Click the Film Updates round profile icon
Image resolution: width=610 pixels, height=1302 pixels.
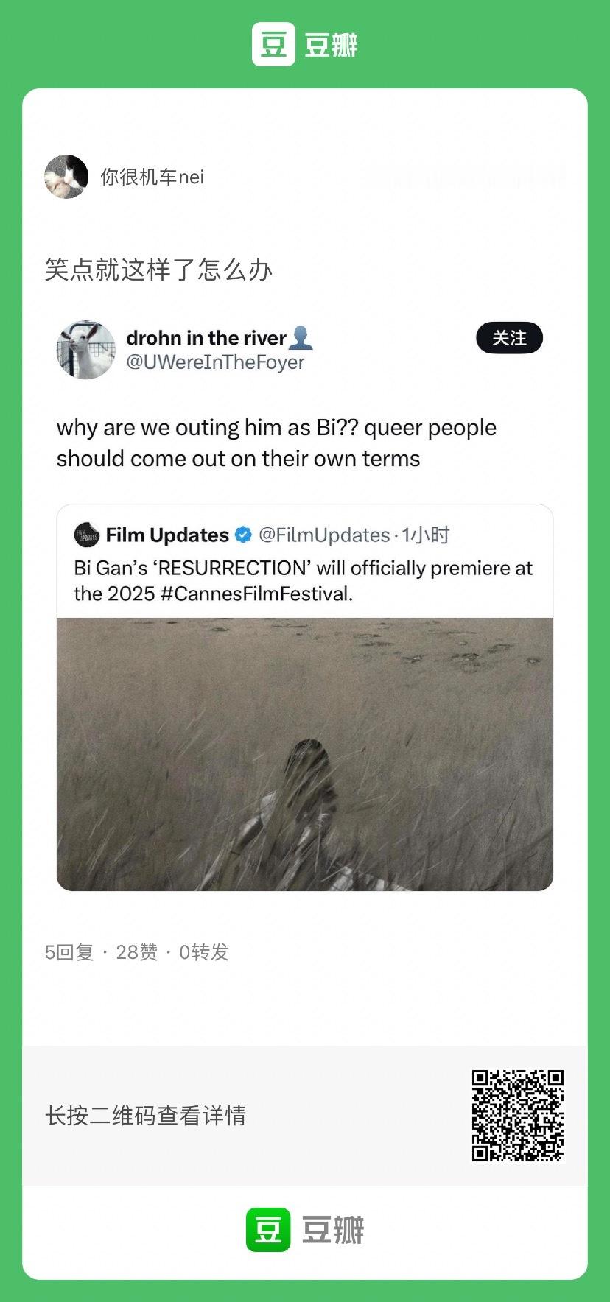87,535
